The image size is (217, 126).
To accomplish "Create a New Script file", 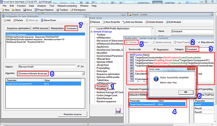I will click(x=111, y=22).
